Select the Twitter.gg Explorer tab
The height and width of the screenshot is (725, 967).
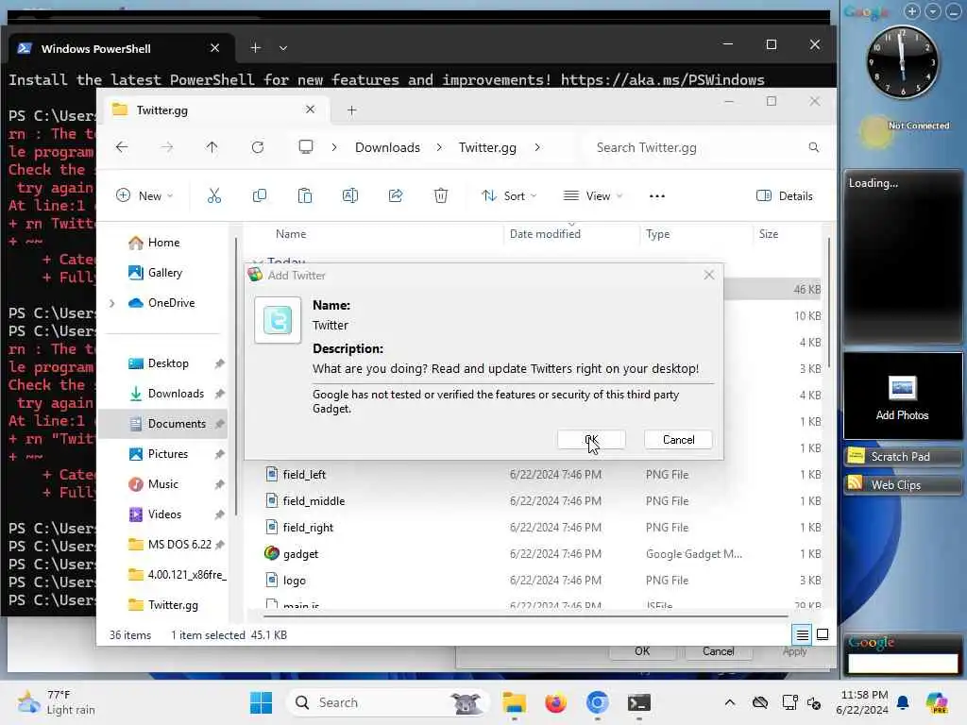click(x=212, y=110)
